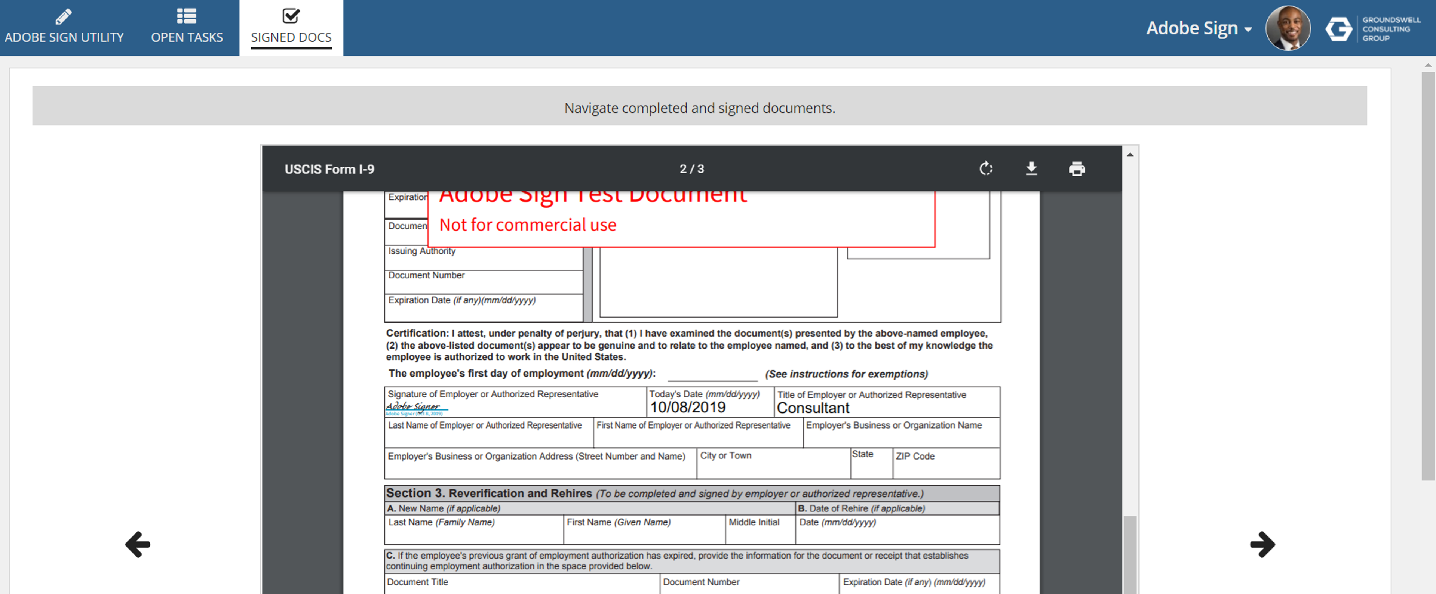Click the First Name of Employer field

coord(699,433)
